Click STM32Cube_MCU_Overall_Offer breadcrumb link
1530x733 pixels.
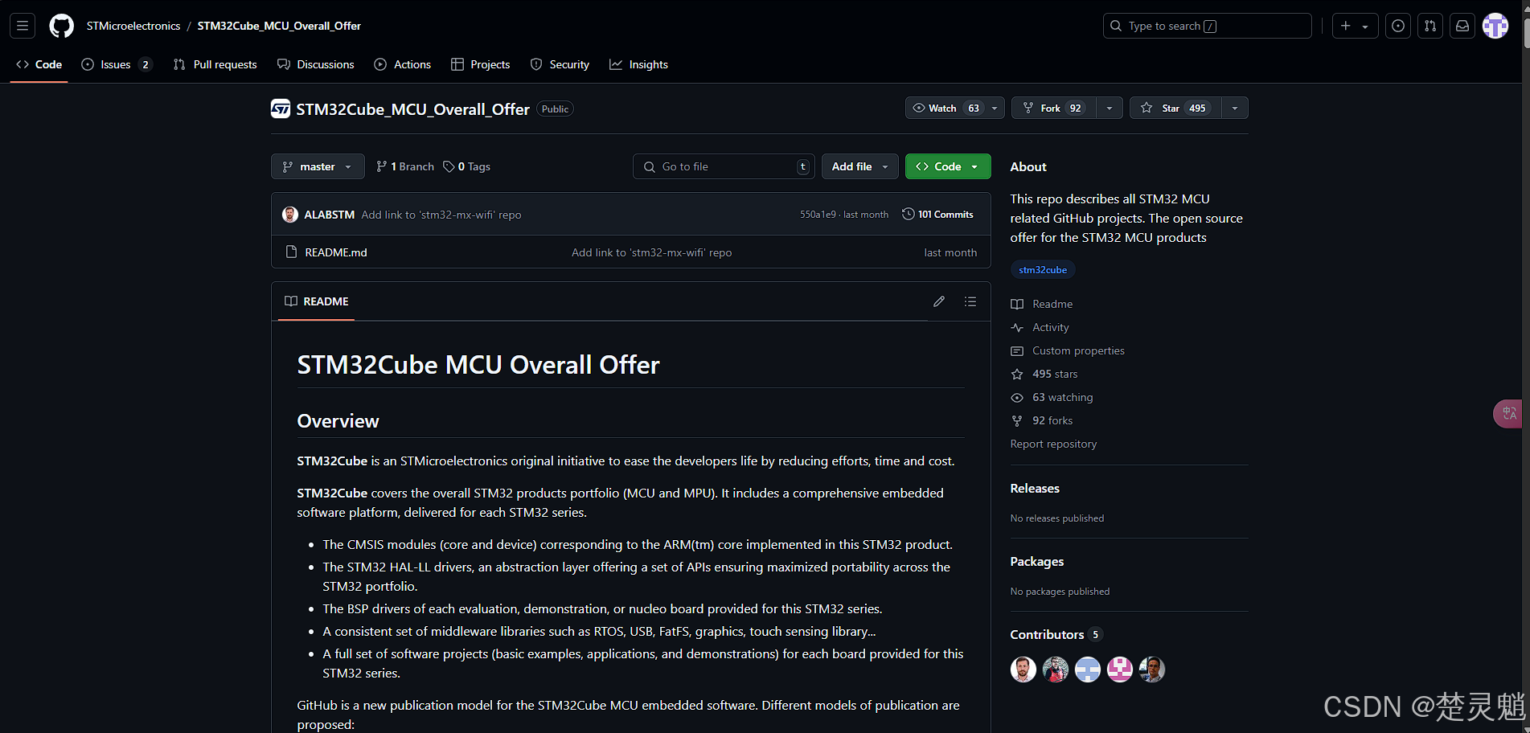279,26
